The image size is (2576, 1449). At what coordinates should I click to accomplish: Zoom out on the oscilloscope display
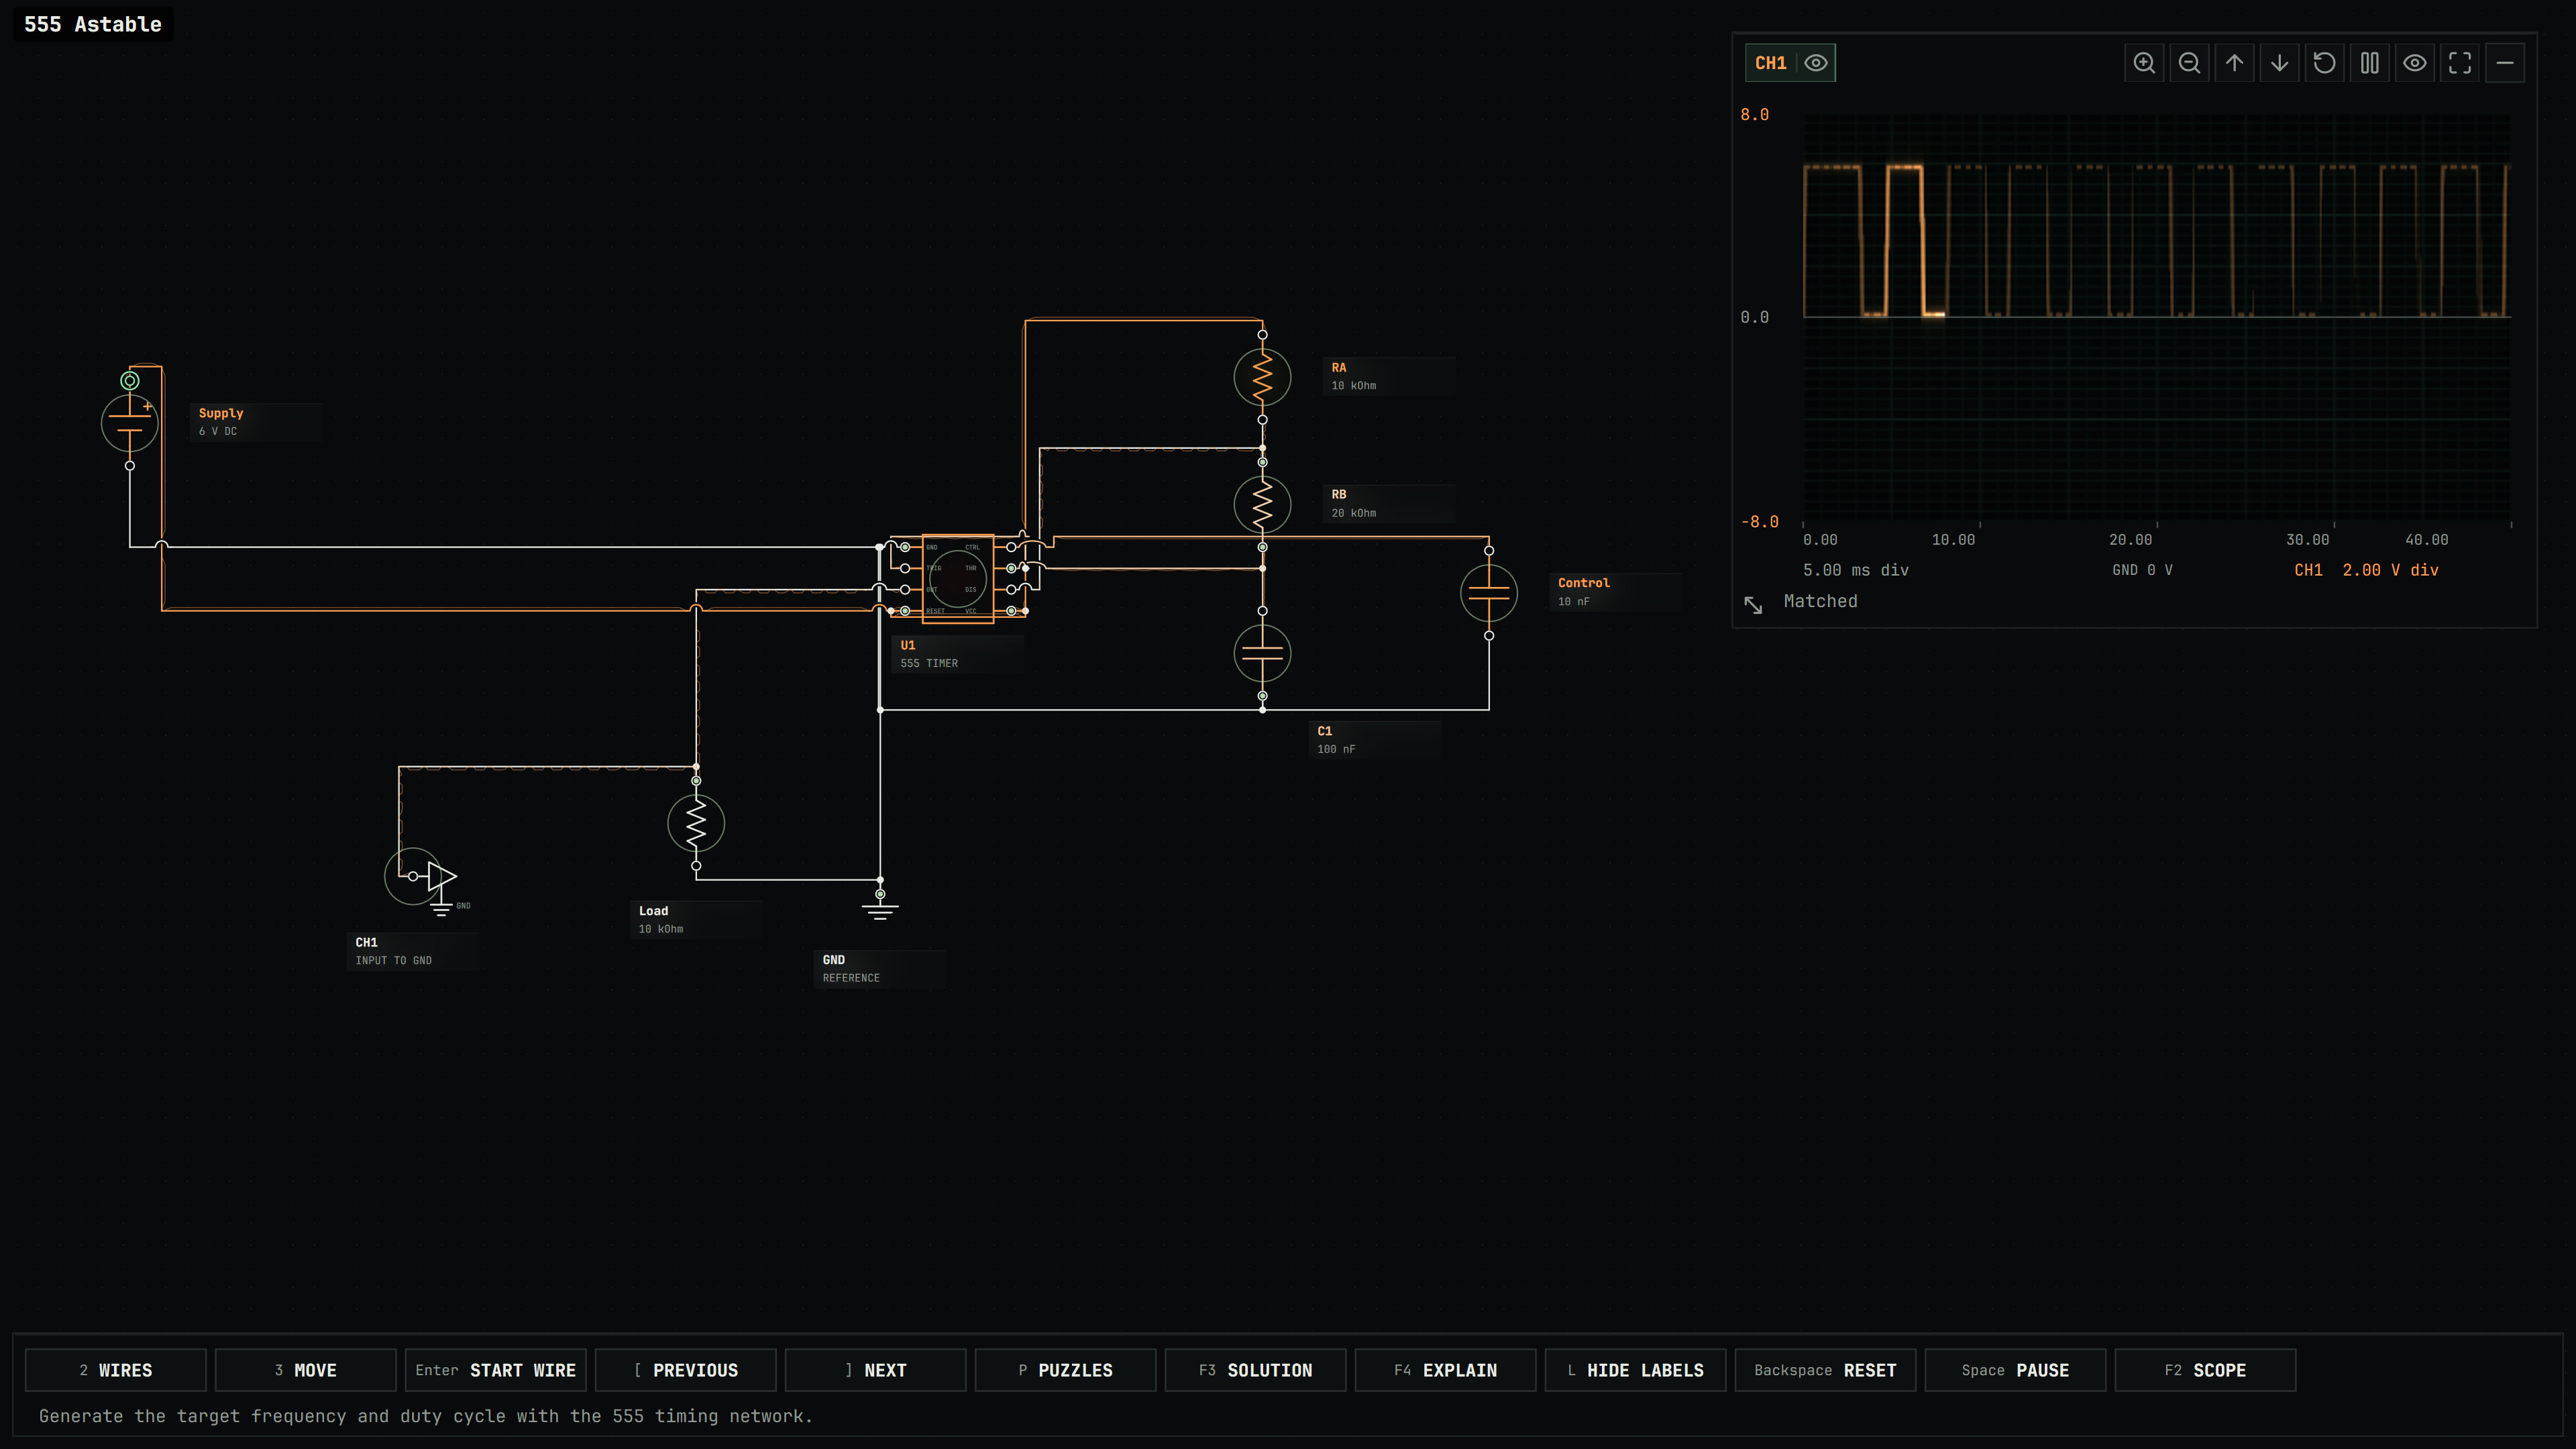[x=2189, y=63]
